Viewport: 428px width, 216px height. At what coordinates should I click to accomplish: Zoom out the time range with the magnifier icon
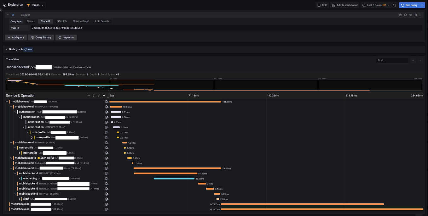pos(394,5)
